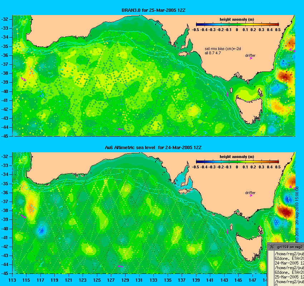The height and width of the screenshot is (286, 304).
Task: Click the magenta drifter marker near 115E in the BRAN3.0 map
Action: pyautogui.click(x=24, y=79)
